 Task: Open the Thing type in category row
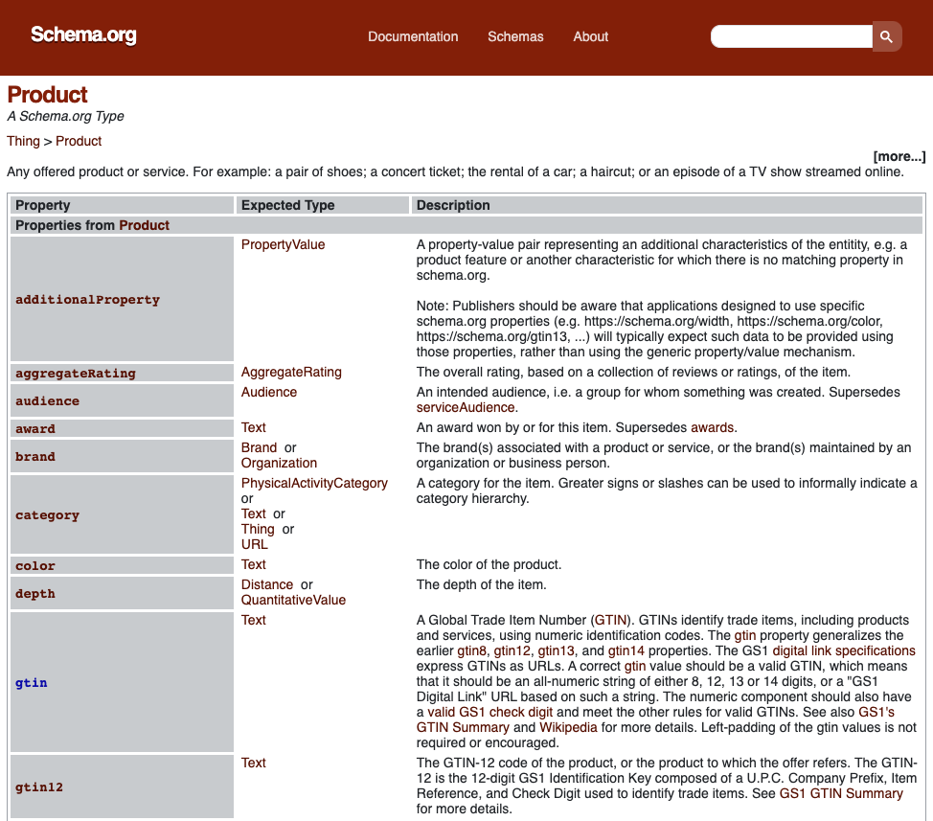258,529
